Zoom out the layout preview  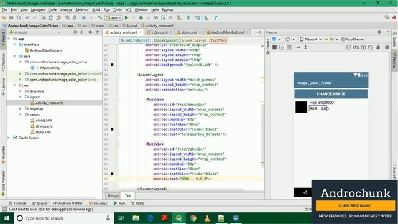[349, 47]
